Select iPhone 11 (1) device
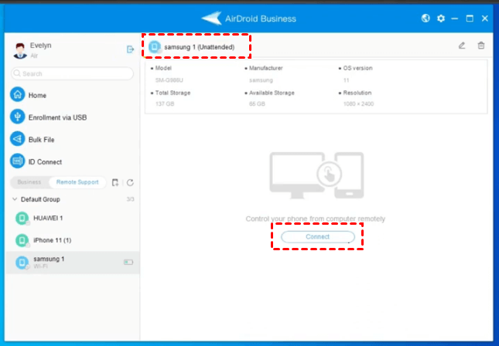This screenshot has width=499, height=346. 53,239
